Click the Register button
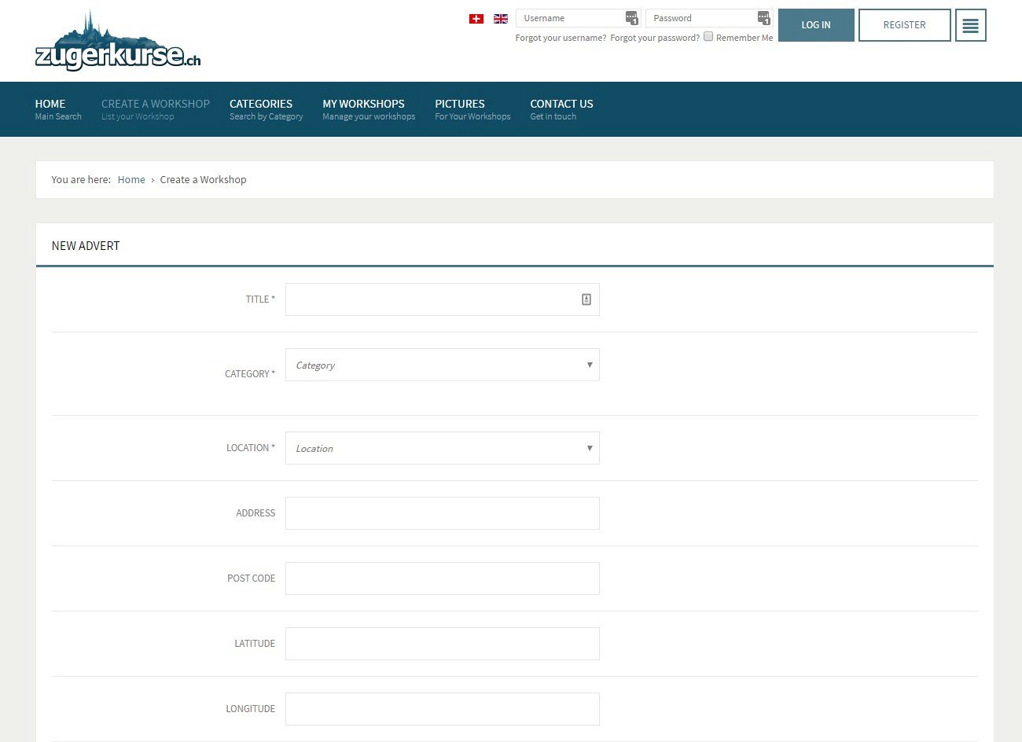Image resolution: width=1022 pixels, height=742 pixels. (x=904, y=25)
